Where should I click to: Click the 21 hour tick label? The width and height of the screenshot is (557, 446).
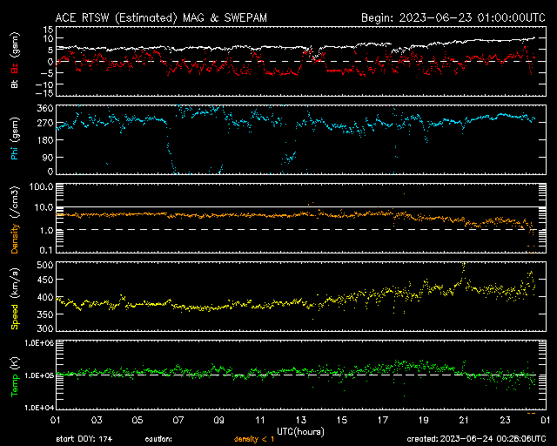462,420
